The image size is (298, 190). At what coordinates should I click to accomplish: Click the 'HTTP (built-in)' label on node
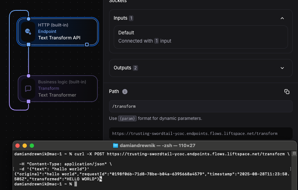[x=53, y=25]
